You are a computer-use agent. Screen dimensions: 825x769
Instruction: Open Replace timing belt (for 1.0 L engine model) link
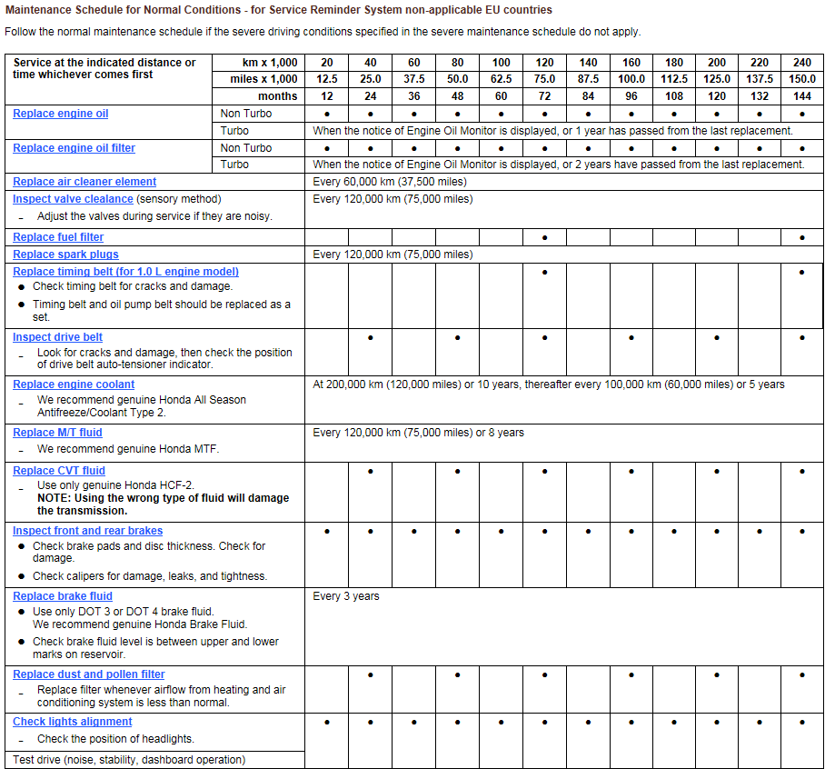(125, 272)
